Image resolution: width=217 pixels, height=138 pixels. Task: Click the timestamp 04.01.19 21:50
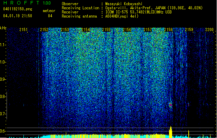[18, 16]
